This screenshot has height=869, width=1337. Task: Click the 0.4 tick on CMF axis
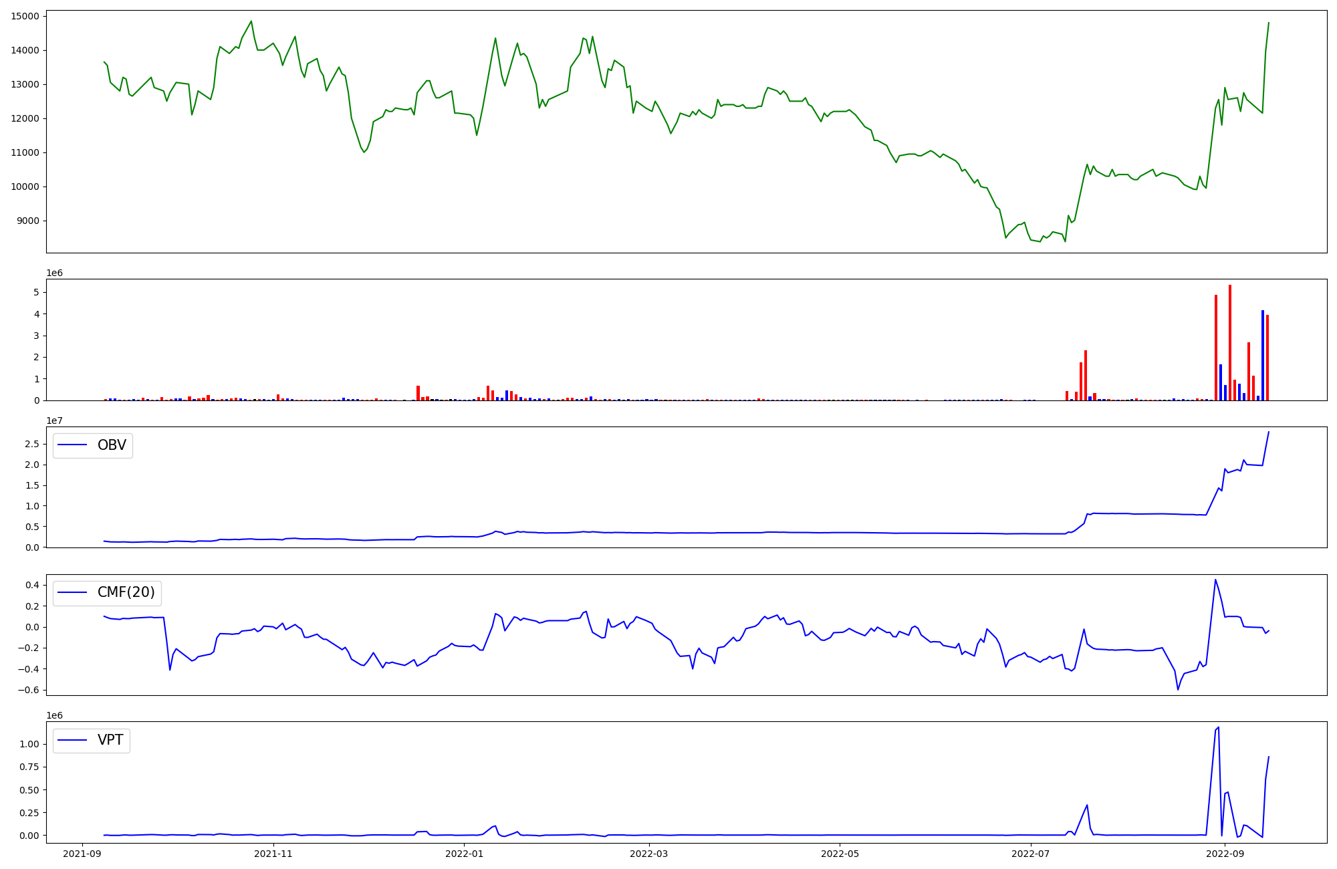click(31, 585)
